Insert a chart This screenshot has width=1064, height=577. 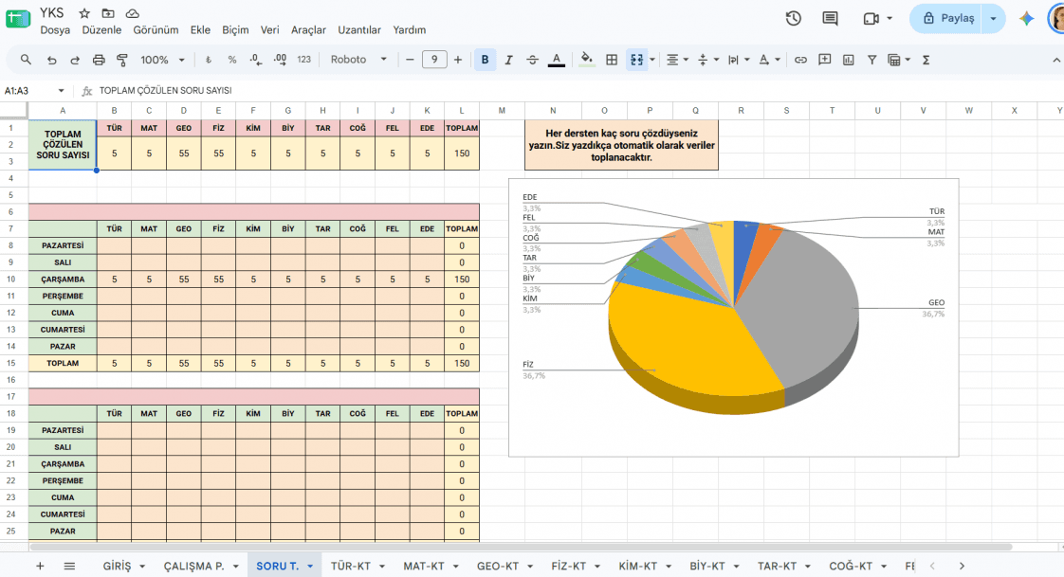tap(848, 60)
